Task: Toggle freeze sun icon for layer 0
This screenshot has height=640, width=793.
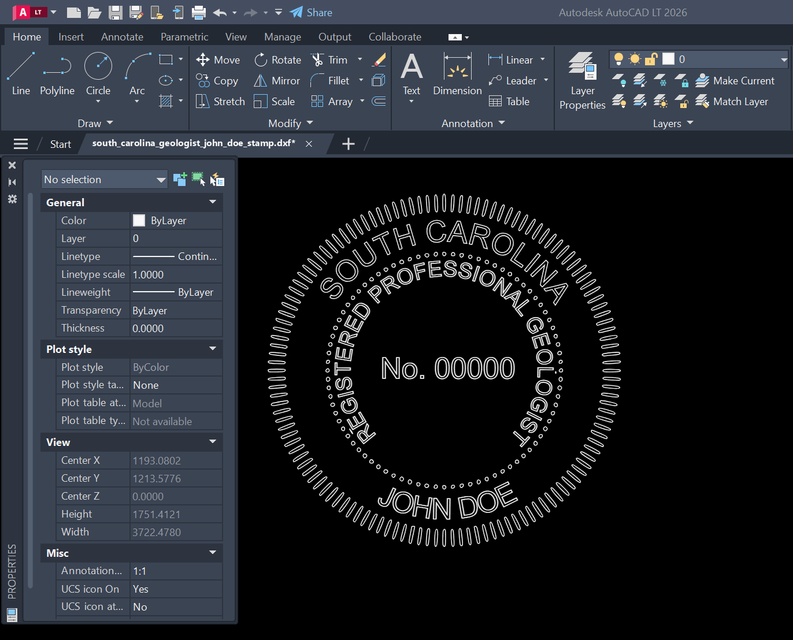Action: (x=635, y=59)
